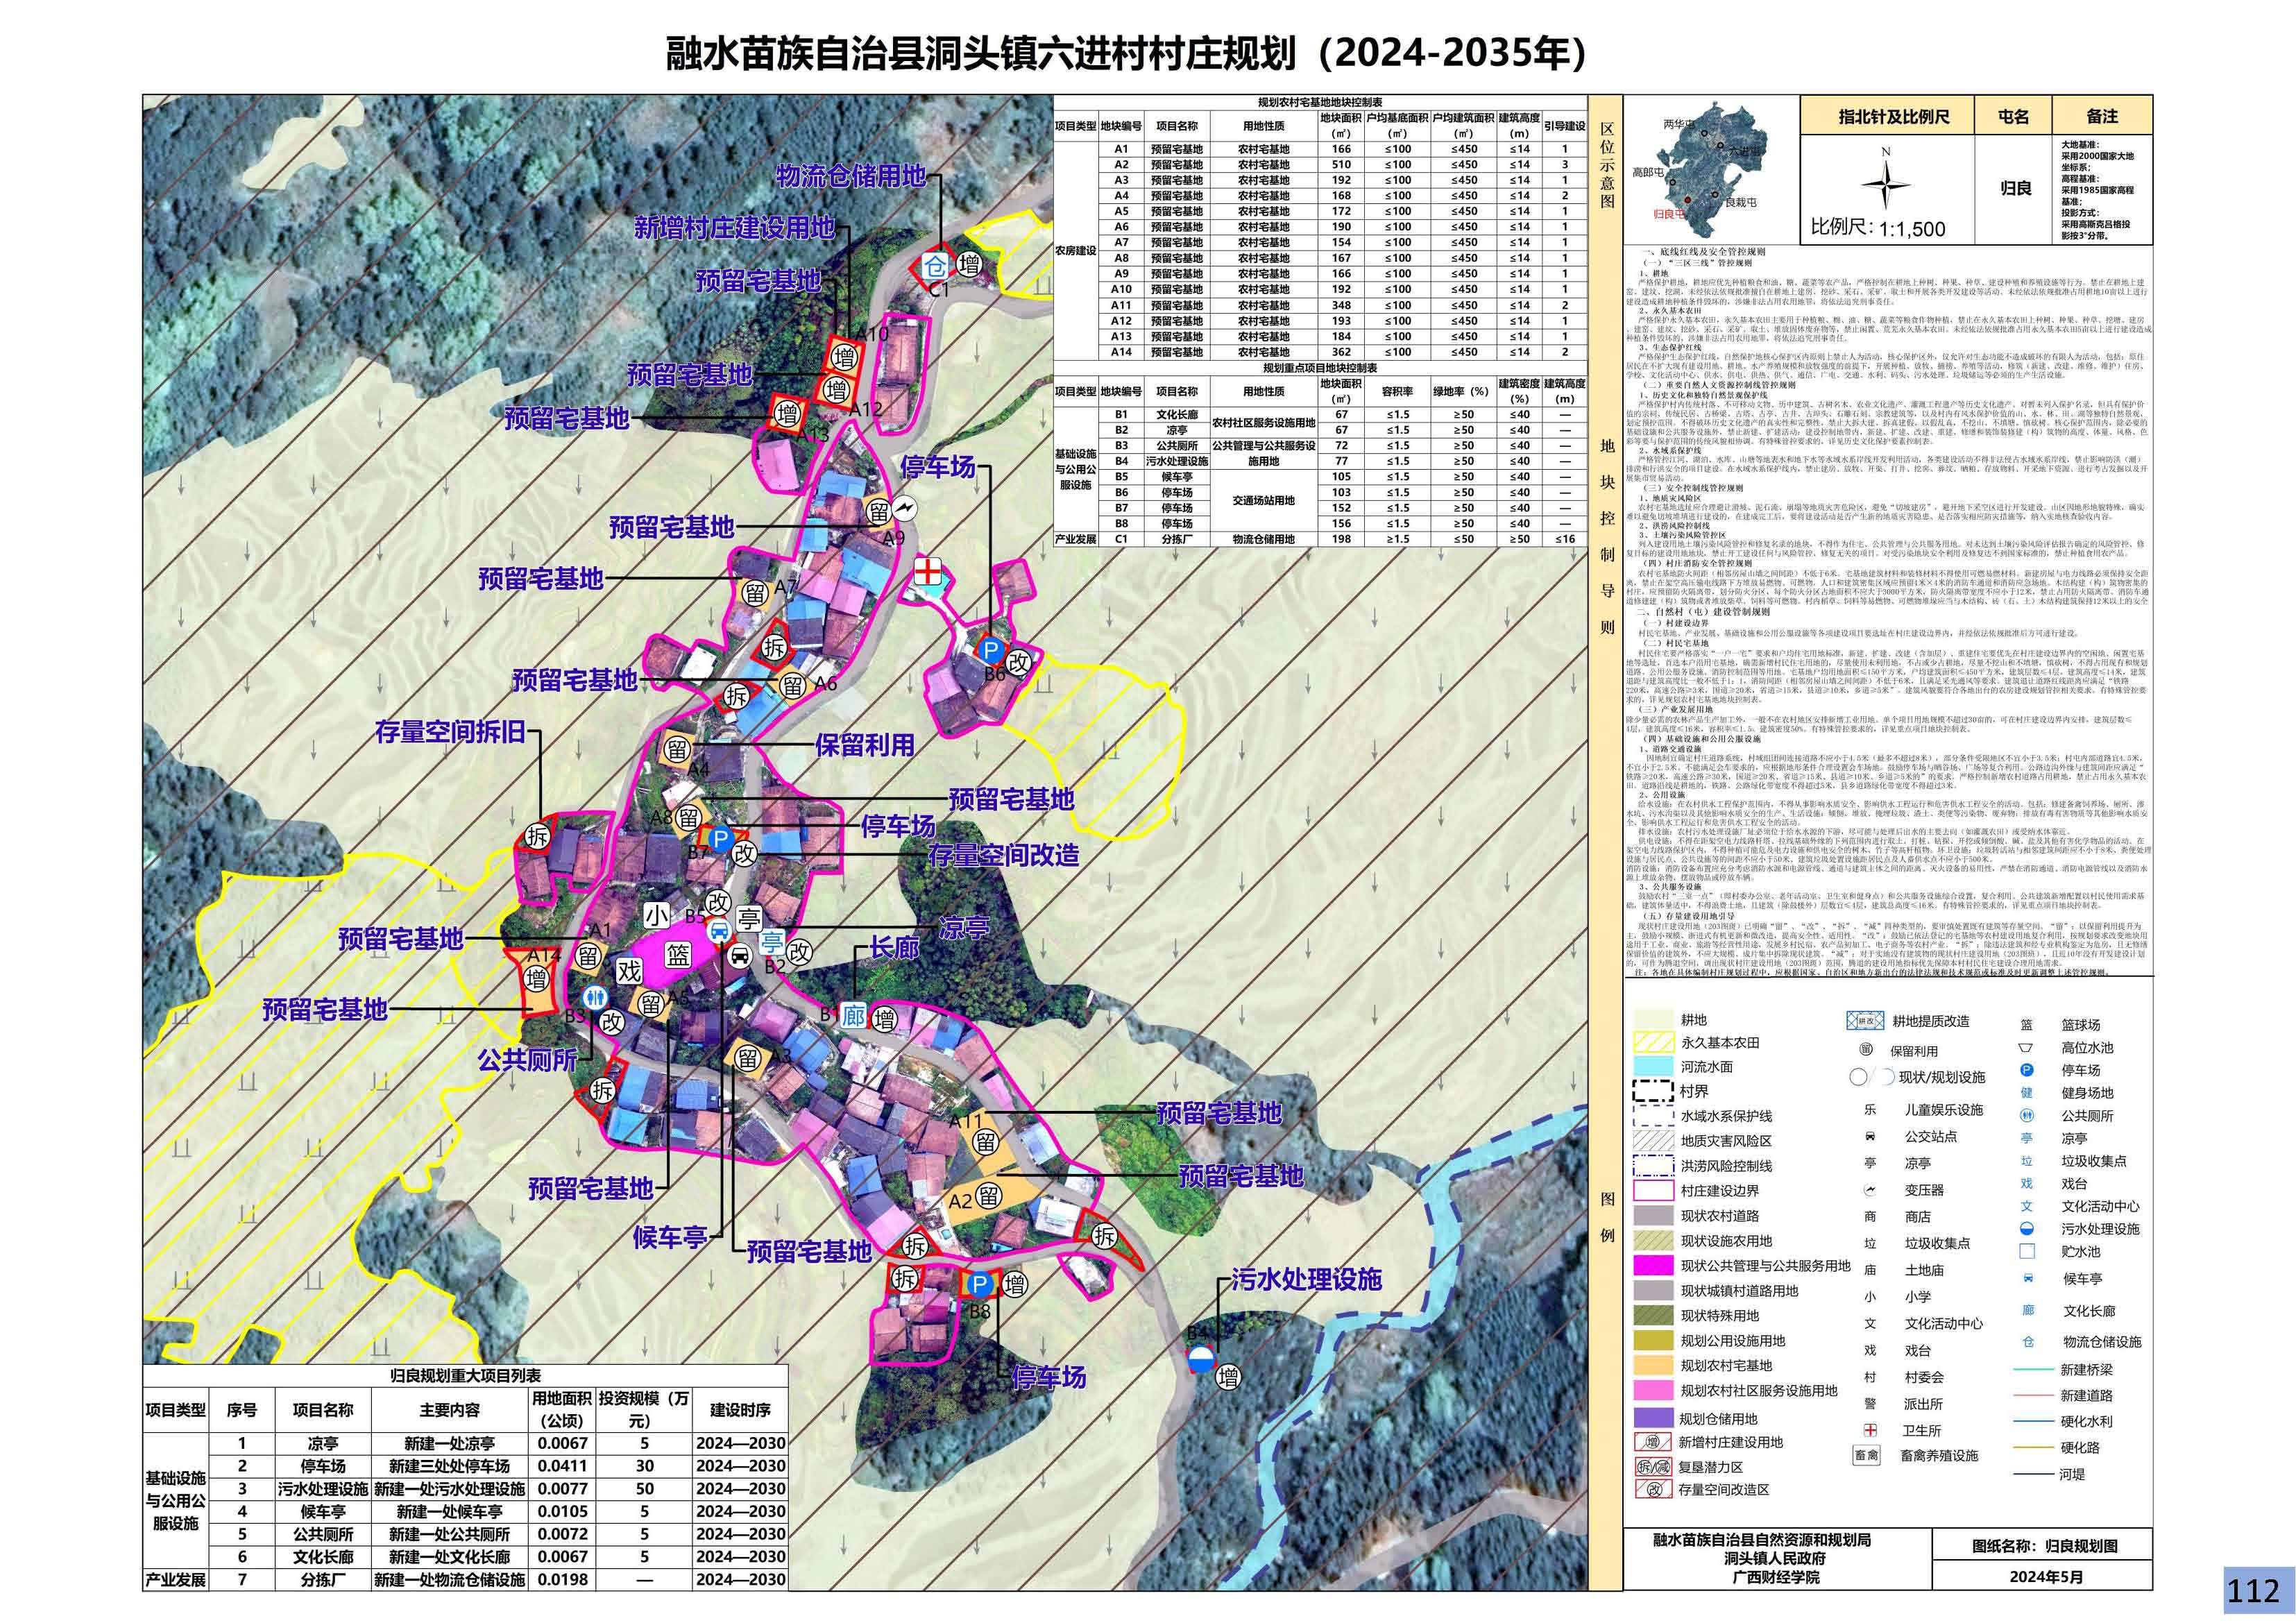Click the parking icon at plot B8
2296x1623 pixels.
(980, 1285)
